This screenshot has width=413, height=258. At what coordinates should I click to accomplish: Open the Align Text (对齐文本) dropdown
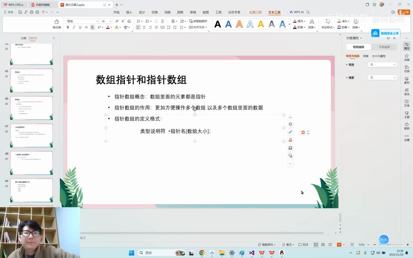(x=198, y=27)
